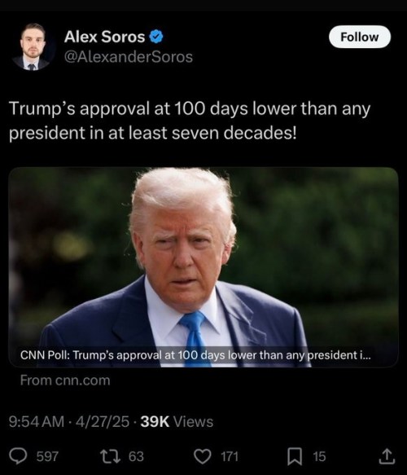407x475 pixels.
Task: Click the 63 reposts count
Action: point(136,456)
